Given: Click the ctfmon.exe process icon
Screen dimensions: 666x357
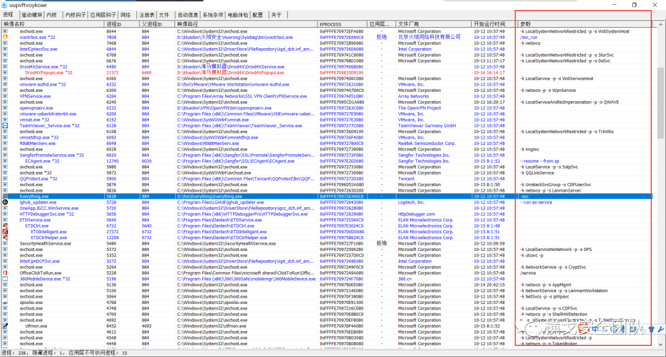Looking at the screenshot, I should click(x=5, y=326).
